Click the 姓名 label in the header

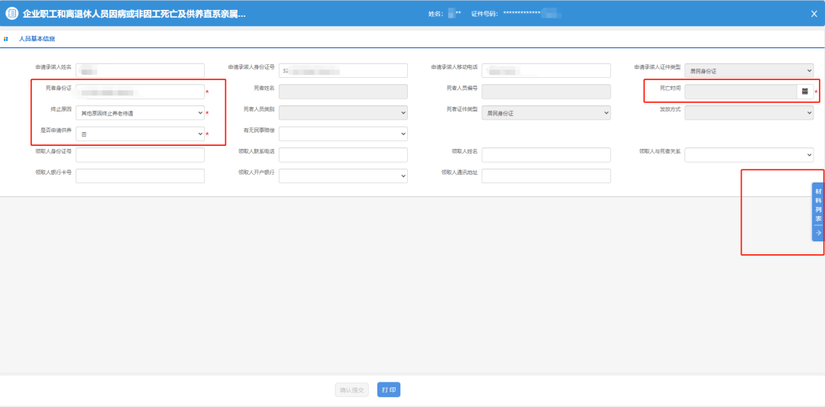pos(436,15)
